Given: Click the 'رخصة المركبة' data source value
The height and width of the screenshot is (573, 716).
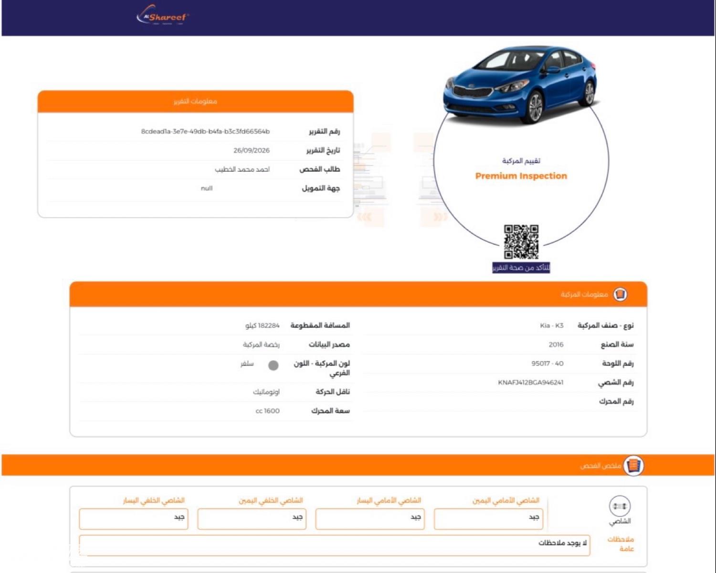Looking at the screenshot, I should [261, 344].
